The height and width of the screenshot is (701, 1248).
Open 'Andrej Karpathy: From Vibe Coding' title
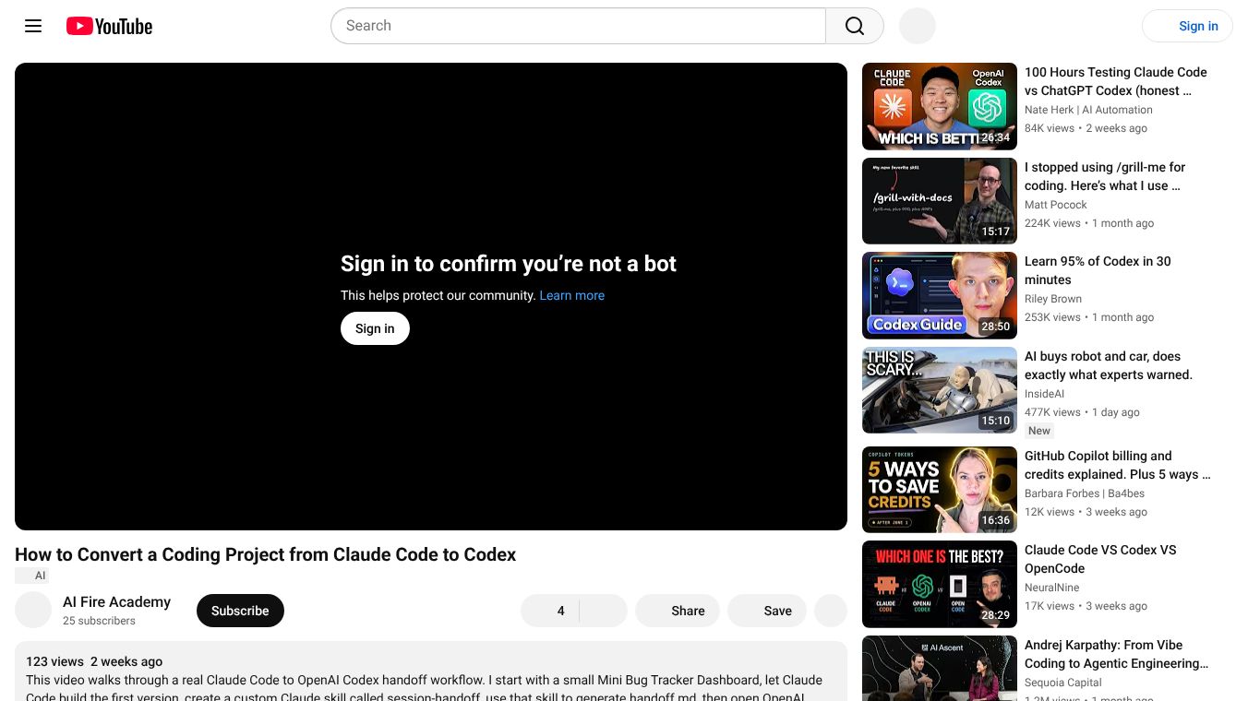click(1116, 654)
